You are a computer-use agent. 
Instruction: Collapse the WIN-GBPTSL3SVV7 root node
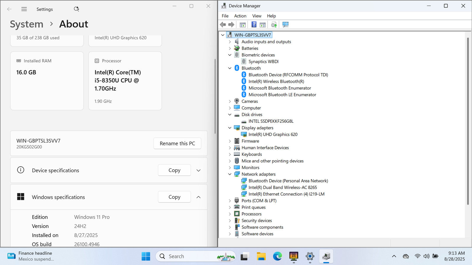(x=223, y=35)
